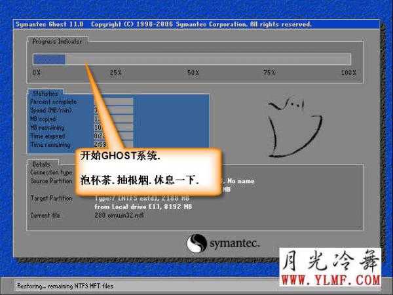Click the 100% progress scale label
This screenshot has width=393, height=295.
click(348, 73)
